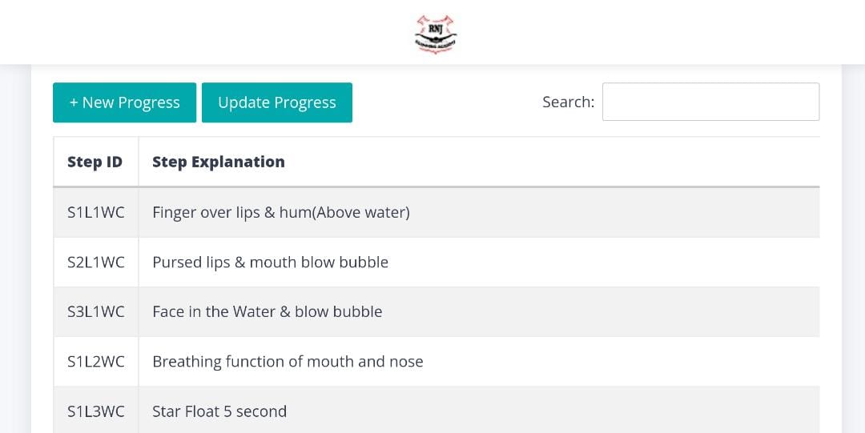This screenshot has height=433, width=865.
Task: Select the S1L1WC step ID cell
Action: [x=96, y=213]
